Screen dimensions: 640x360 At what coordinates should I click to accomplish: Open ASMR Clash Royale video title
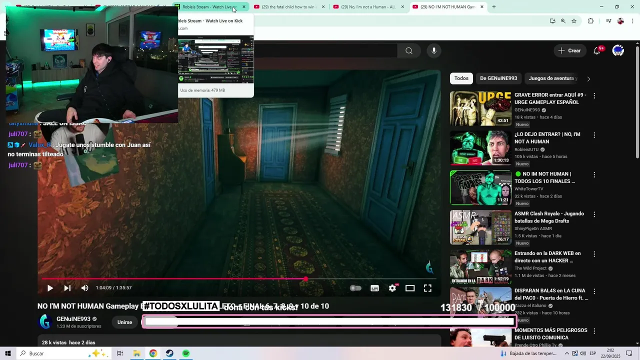(x=549, y=217)
